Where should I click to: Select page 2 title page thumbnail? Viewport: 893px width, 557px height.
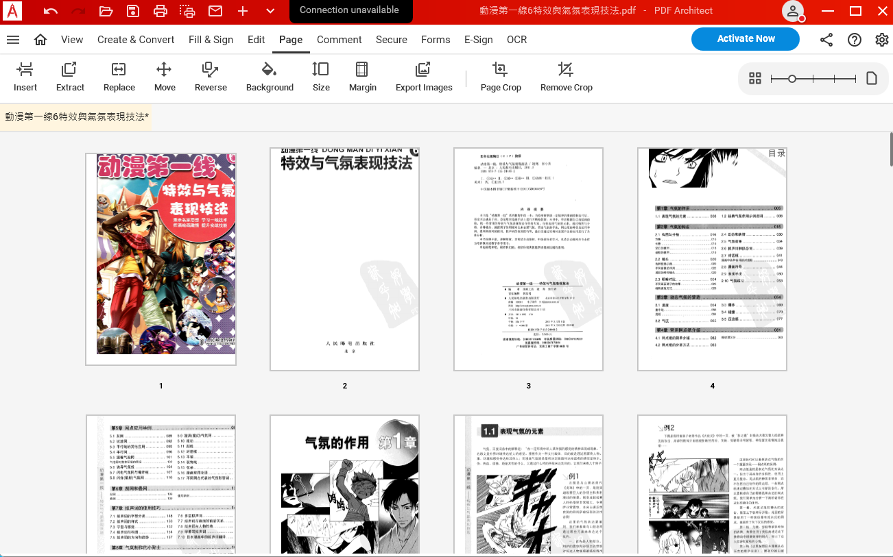click(x=345, y=259)
